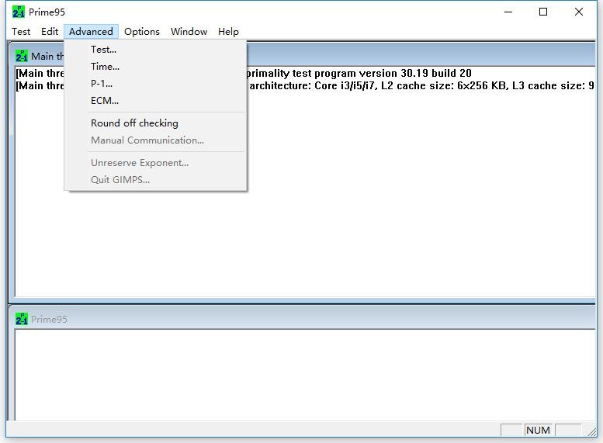Open the Edit menu

point(50,32)
